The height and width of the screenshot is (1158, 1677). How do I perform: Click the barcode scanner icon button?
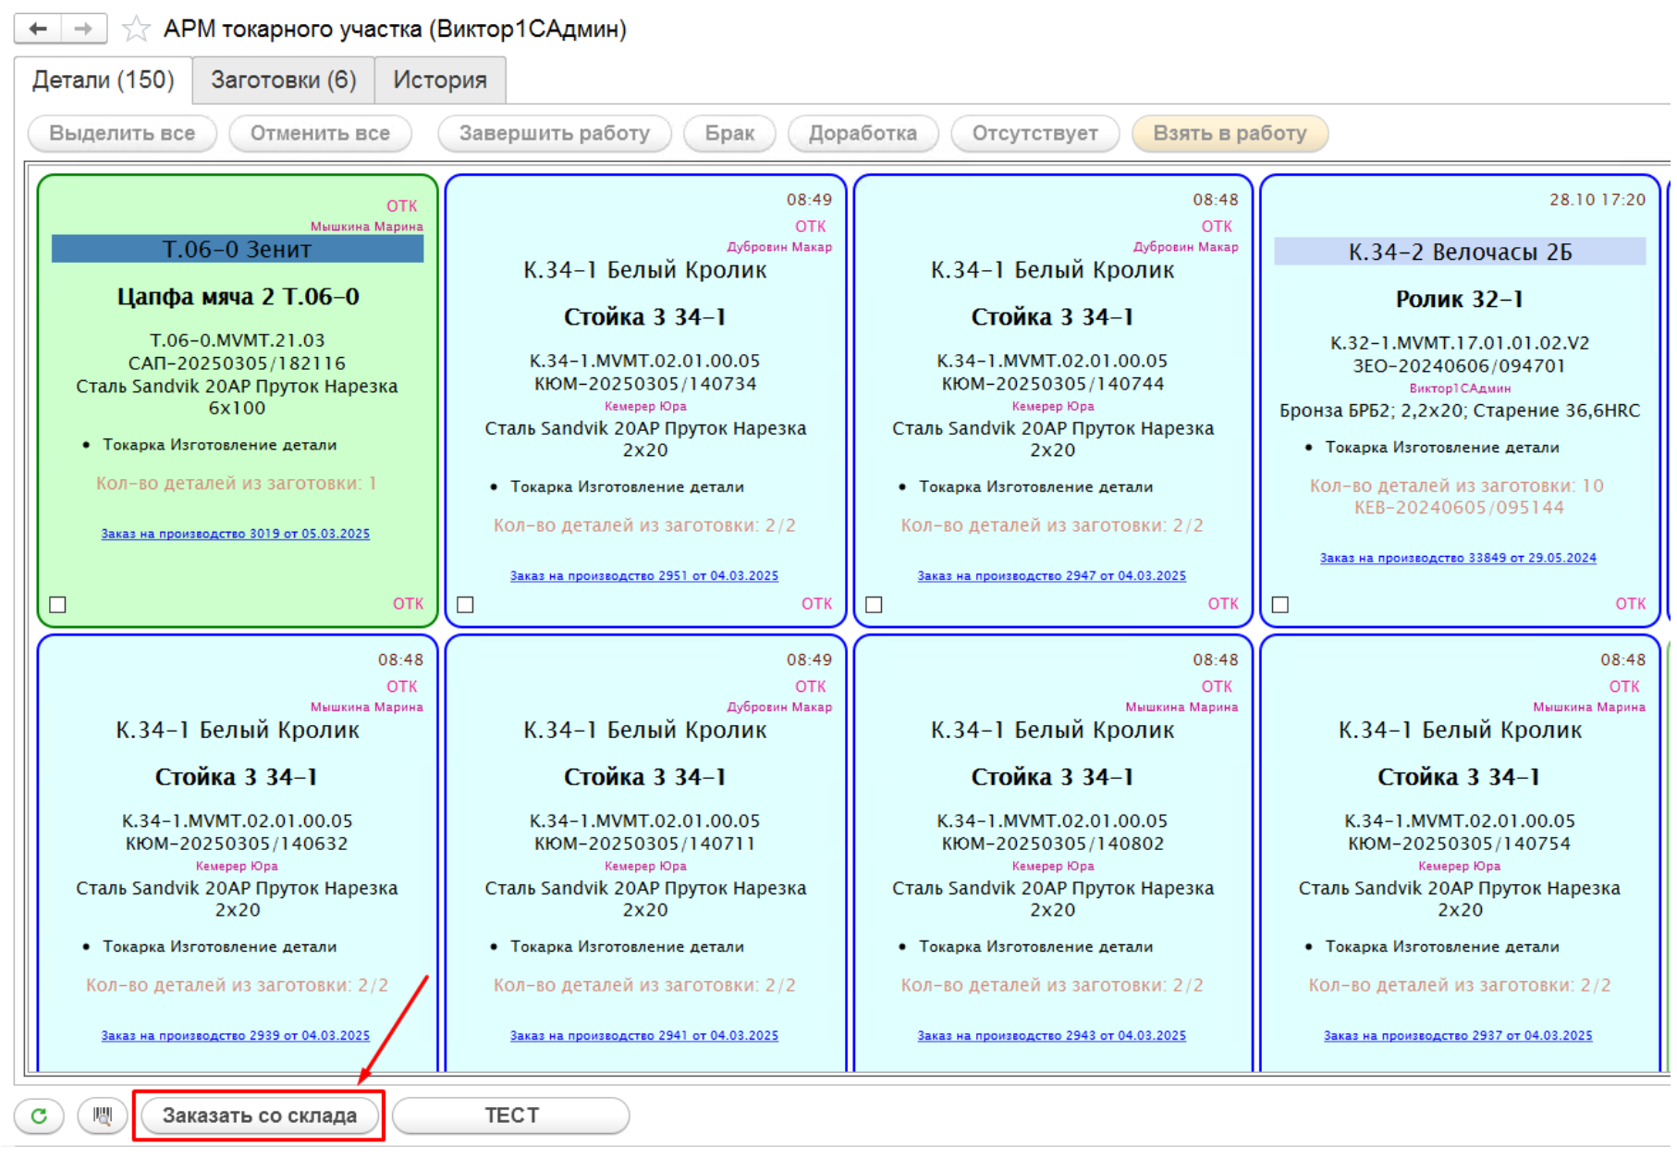[103, 1115]
